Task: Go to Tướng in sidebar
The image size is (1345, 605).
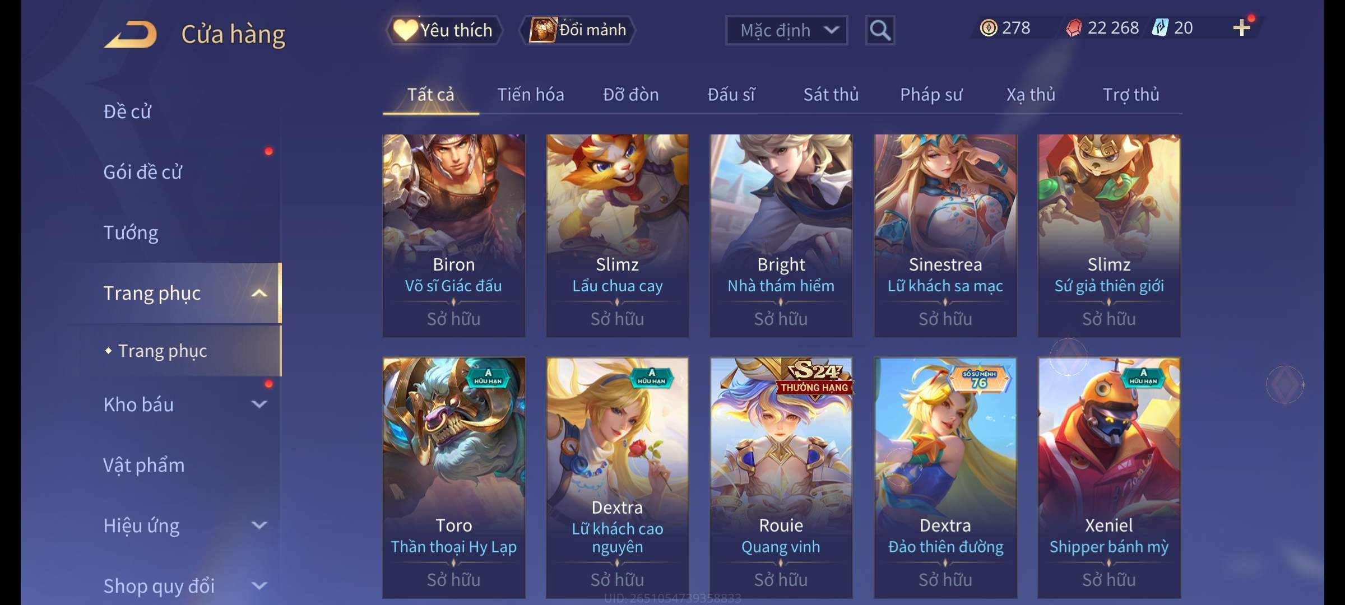Action: tap(131, 232)
